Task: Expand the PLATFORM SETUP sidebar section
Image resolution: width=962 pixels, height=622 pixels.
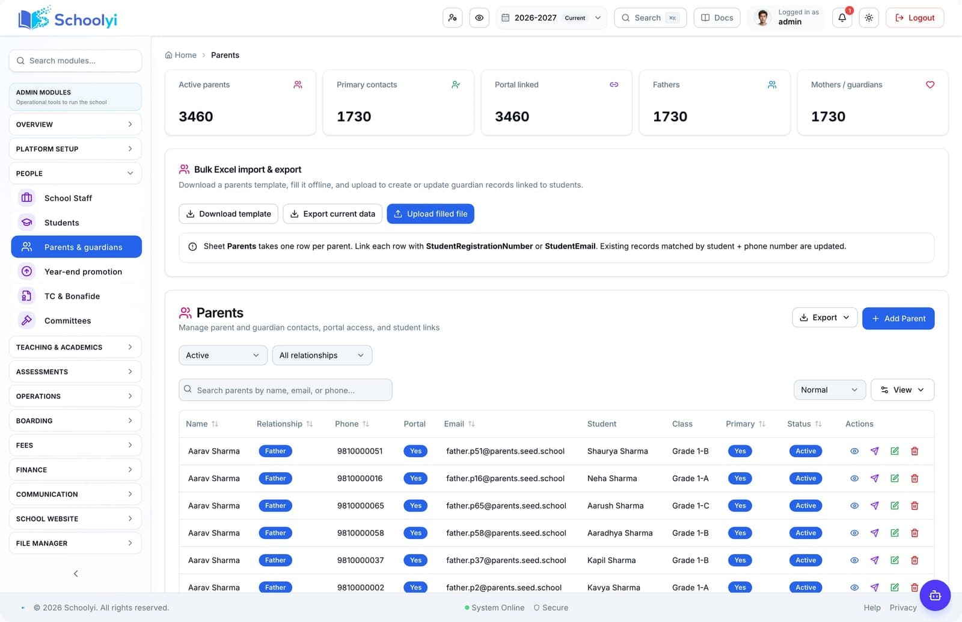Action: pyautogui.click(x=75, y=149)
